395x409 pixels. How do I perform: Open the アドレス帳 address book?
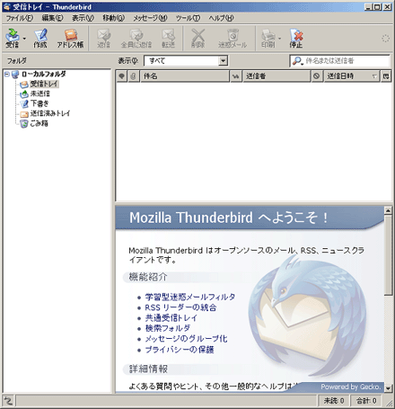[x=70, y=38]
